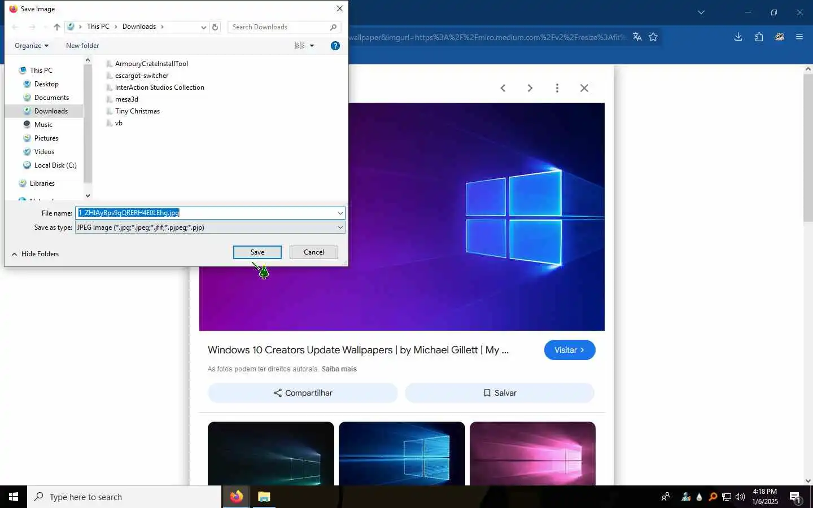Viewport: 813px width, 508px height.
Task: Click the Firefox URL address bar
Action: (487, 37)
